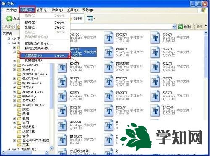Click the green Back arrow icon

[x=9, y=18]
